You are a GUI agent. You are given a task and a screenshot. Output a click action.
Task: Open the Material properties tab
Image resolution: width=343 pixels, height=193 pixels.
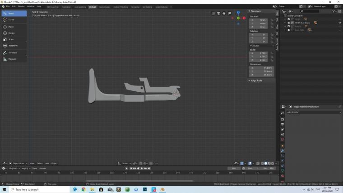[283, 176]
